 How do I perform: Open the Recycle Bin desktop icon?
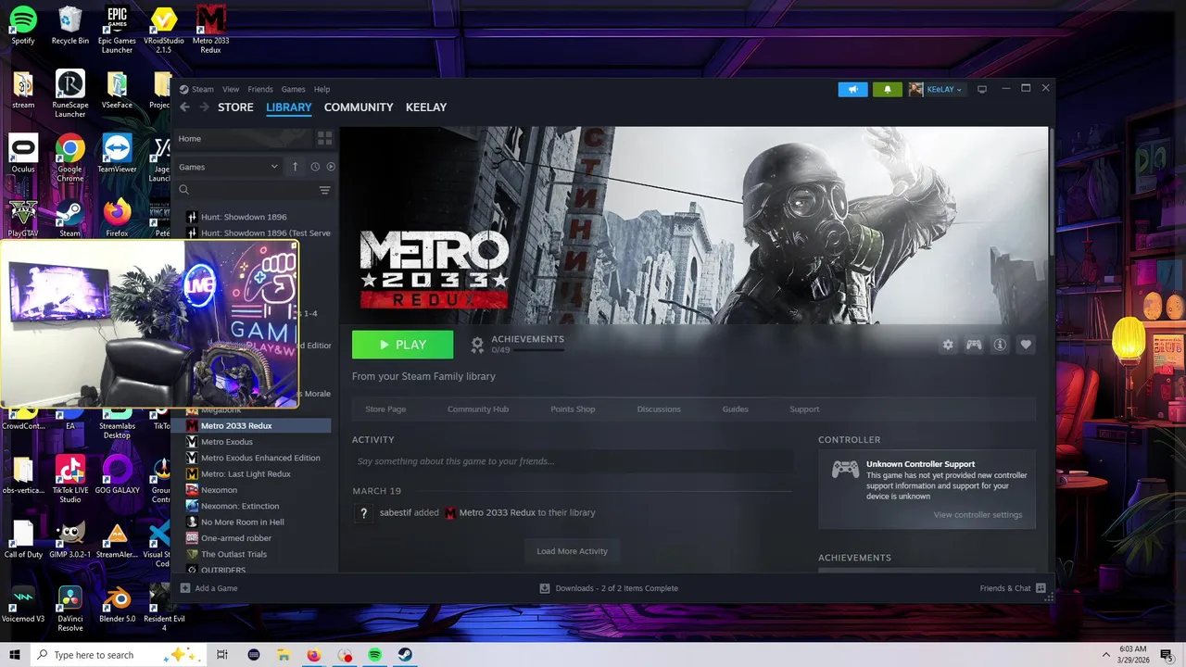69,25
